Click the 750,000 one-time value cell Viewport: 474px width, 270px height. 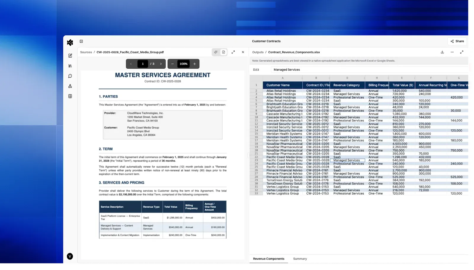457,150
